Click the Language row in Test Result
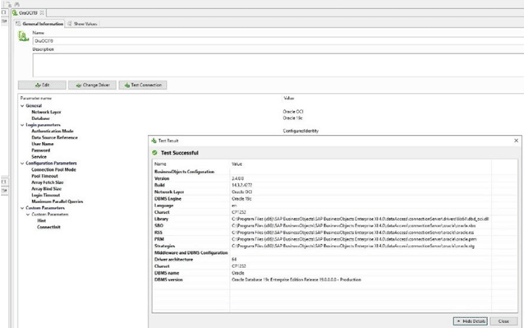Screen dimensions: 524x328 [x=334, y=206]
